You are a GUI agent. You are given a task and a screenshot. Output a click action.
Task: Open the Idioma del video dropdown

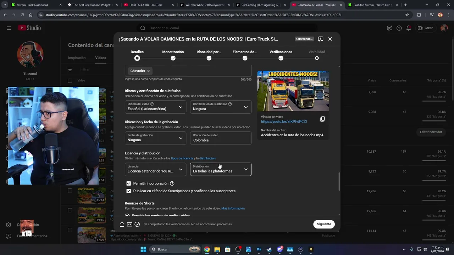pyautogui.click(x=155, y=107)
